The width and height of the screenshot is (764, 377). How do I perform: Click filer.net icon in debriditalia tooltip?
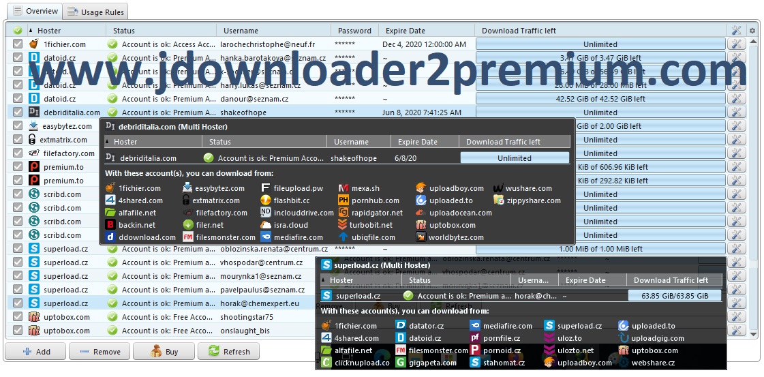point(188,225)
